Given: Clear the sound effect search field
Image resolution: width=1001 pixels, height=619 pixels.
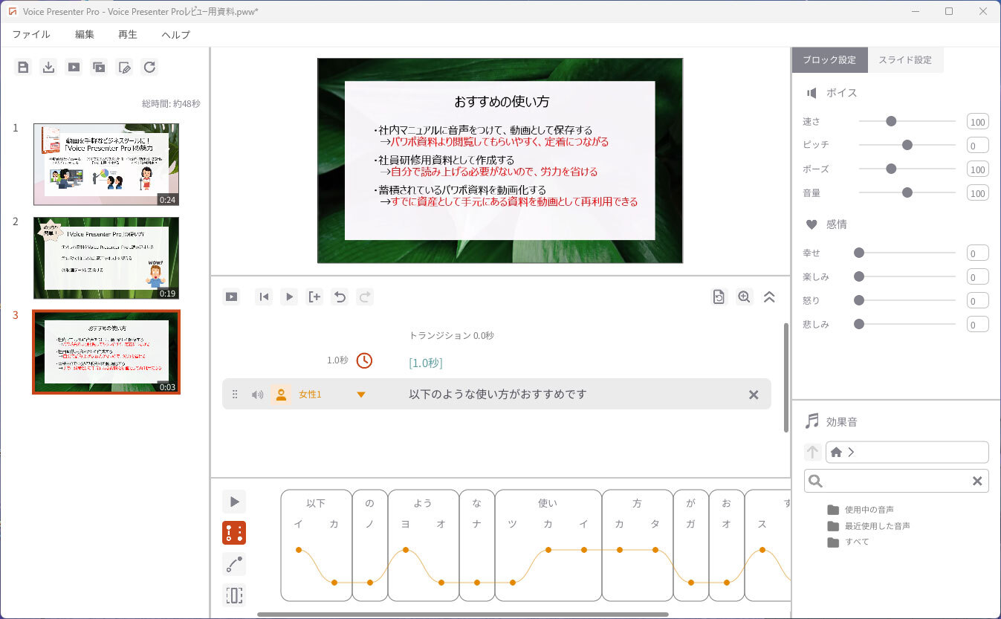Looking at the screenshot, I should (x=977, y=481).
